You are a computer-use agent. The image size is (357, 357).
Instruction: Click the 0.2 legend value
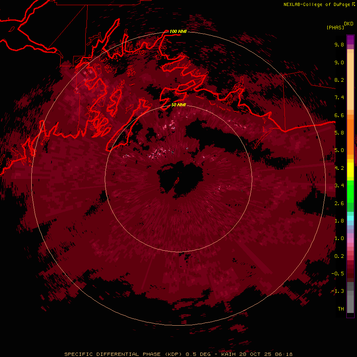[x=339, y=256]
